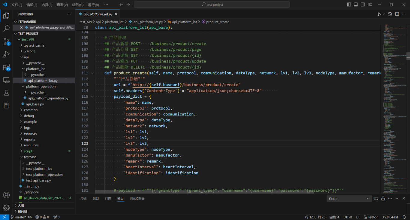Clear the output panel contents

pos(376,198)
